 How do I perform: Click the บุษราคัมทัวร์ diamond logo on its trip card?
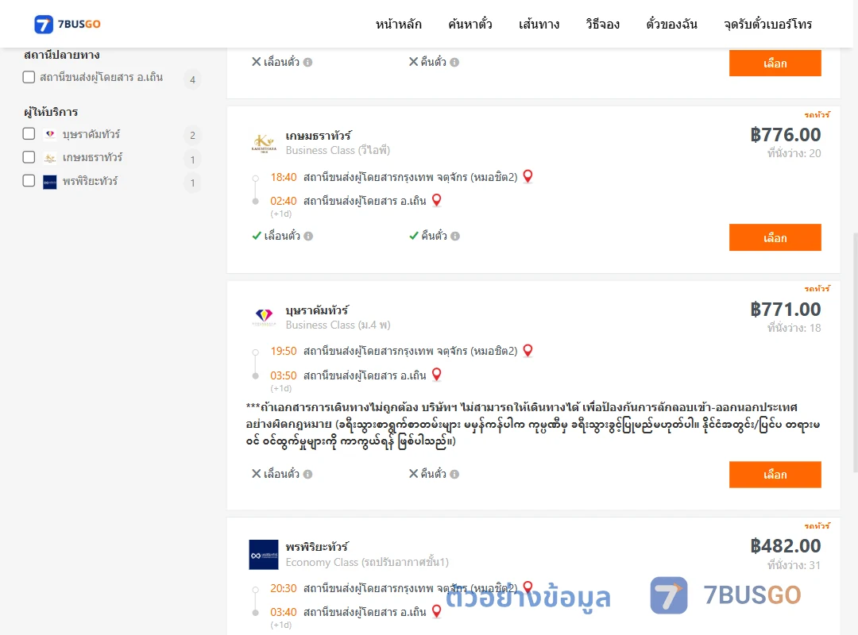click(264, 317)
